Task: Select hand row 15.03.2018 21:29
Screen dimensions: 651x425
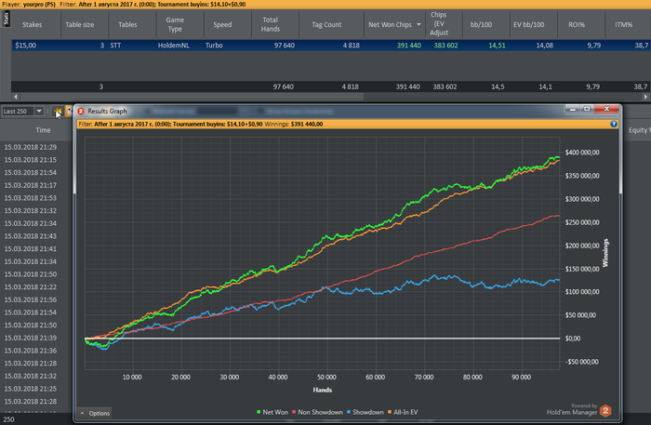Action: (31, 147)
